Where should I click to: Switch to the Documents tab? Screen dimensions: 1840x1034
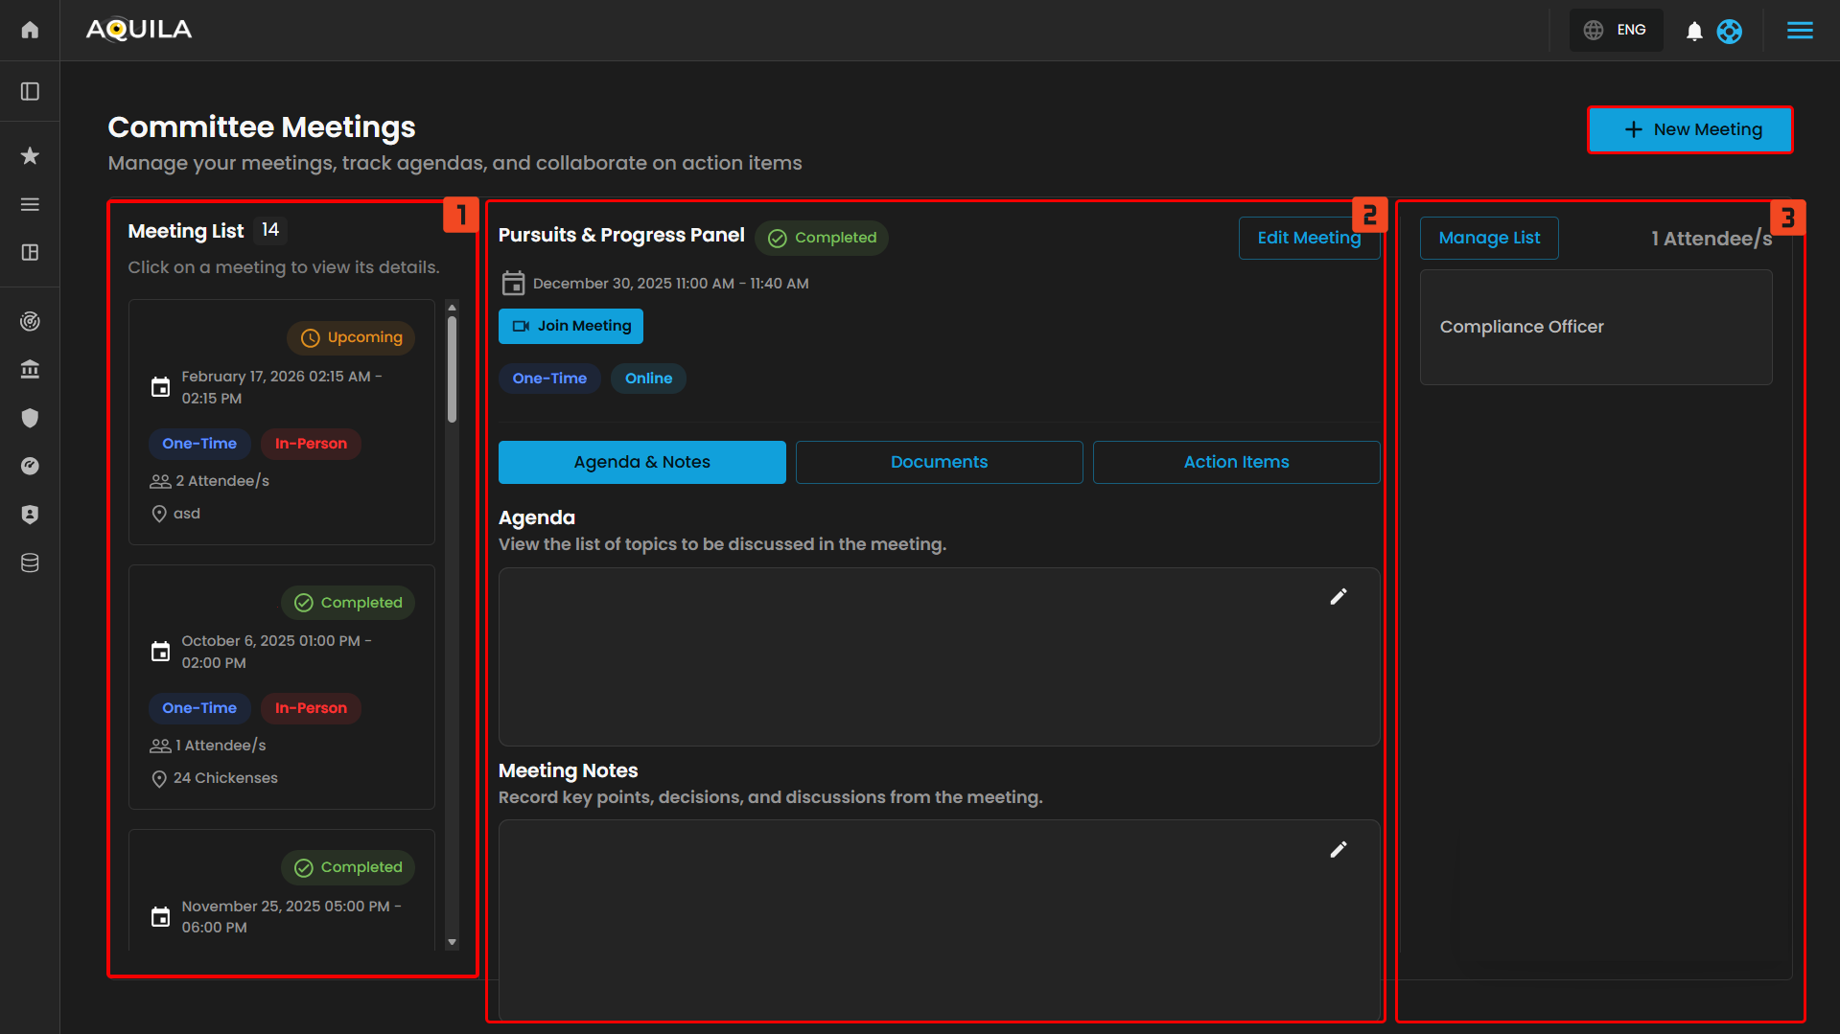coord(938,462)
